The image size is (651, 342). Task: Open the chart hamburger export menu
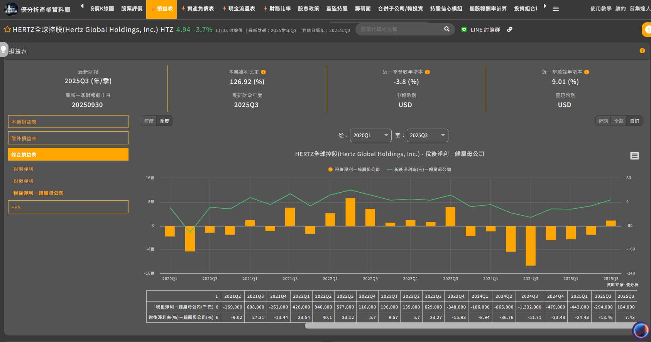[x=634, y=156]
